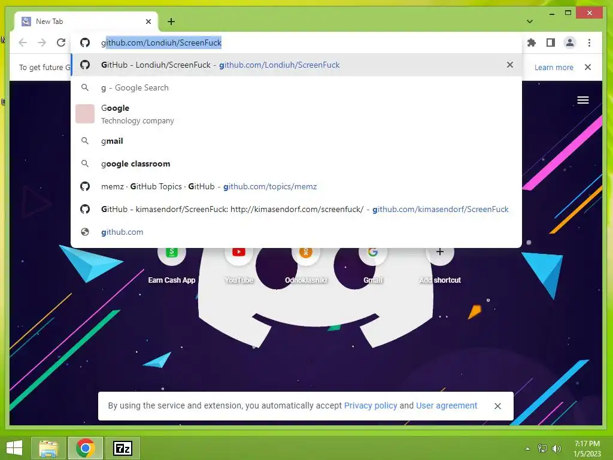Click the 'To get future G' info text
613x460 pixels.
(44, 67)
